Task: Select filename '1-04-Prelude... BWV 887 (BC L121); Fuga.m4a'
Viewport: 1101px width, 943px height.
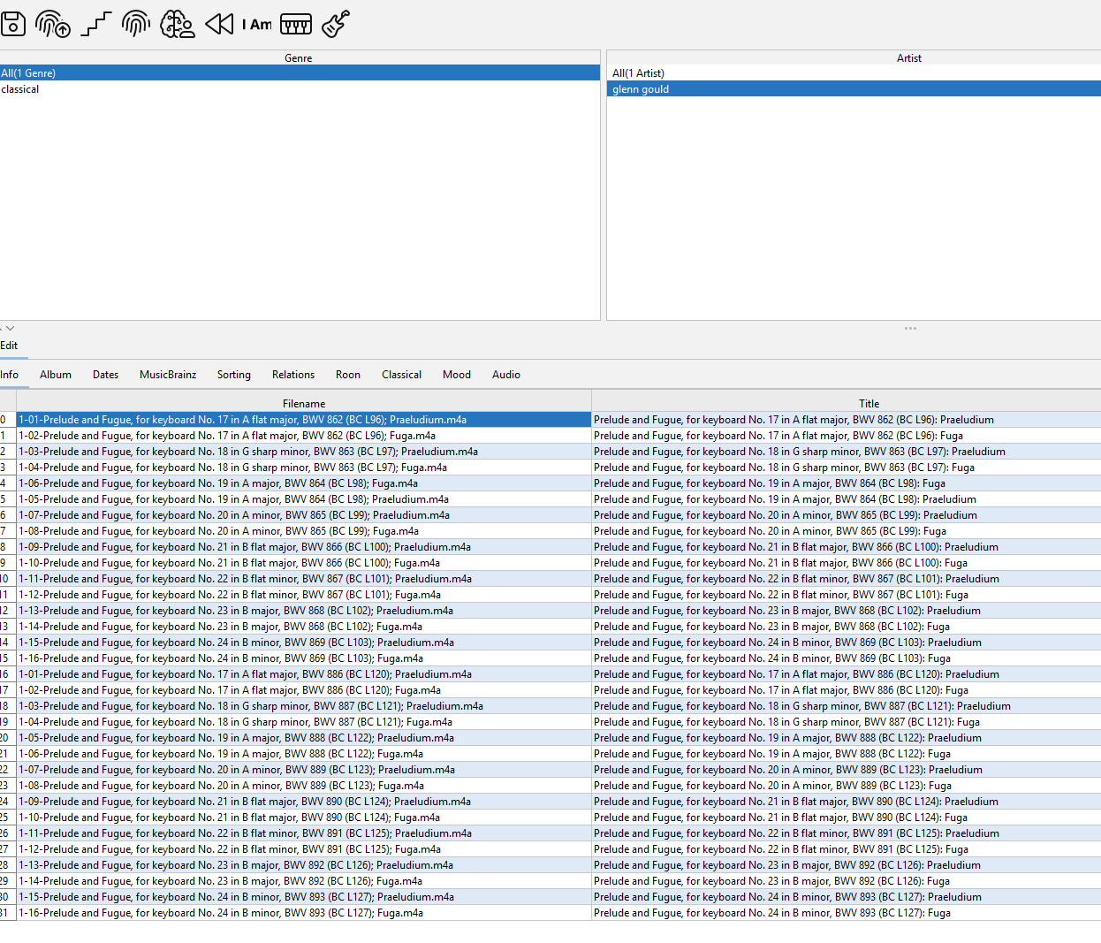Action: (304, 722)
